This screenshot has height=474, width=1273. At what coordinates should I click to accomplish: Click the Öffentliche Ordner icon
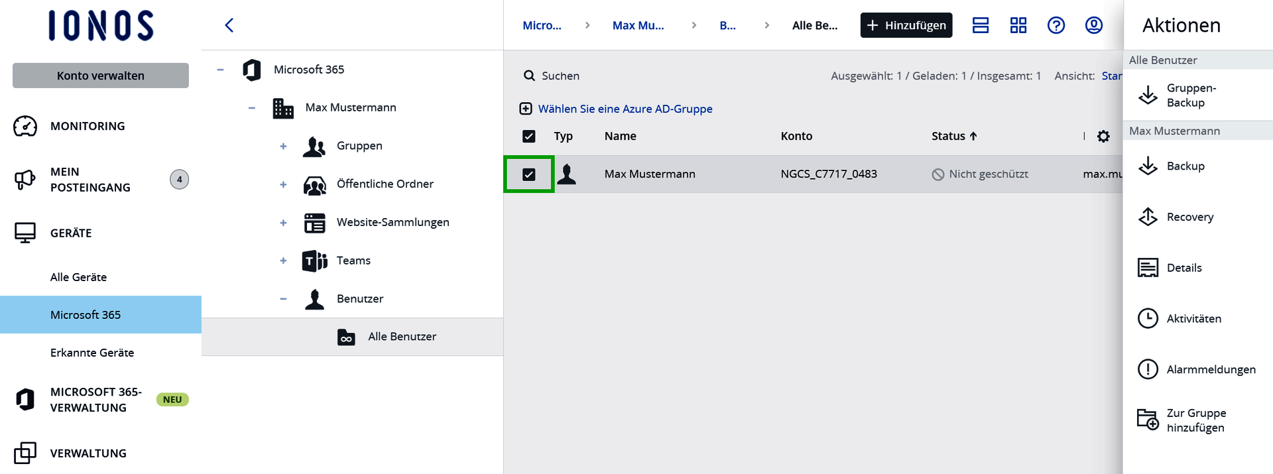(314, 184)
